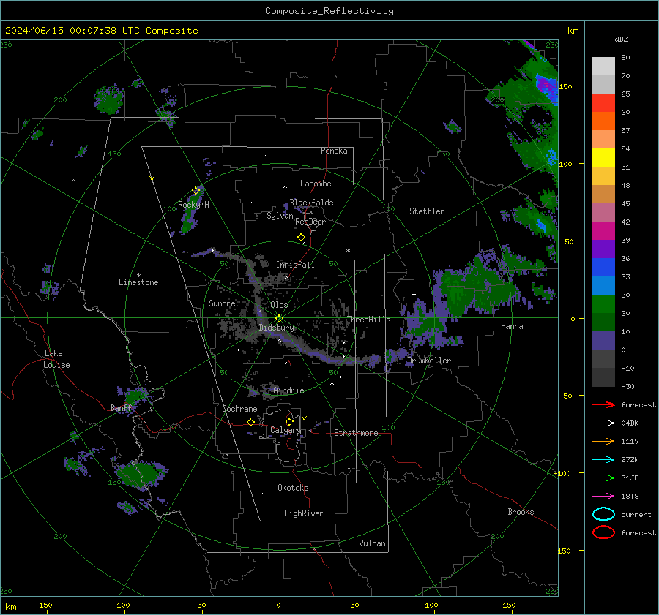Choose the 0 dBZ gray color swatch
This screenshot has width=659, height=615.
pyautogui.click(x=603, y=358)
